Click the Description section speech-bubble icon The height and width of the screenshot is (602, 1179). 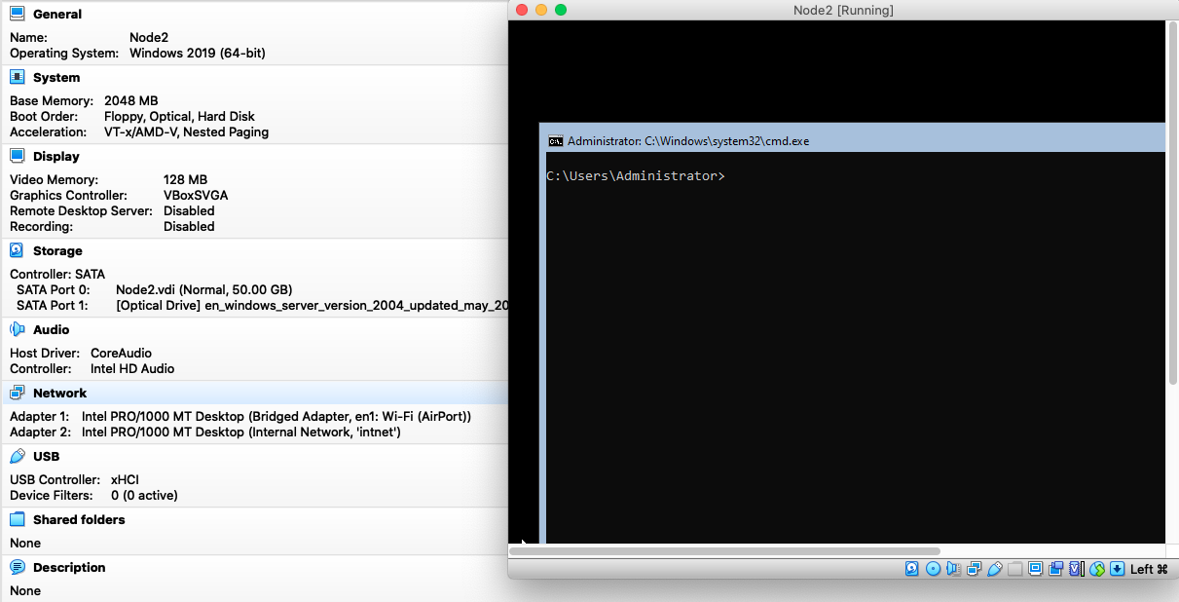(x=18, y=568)
